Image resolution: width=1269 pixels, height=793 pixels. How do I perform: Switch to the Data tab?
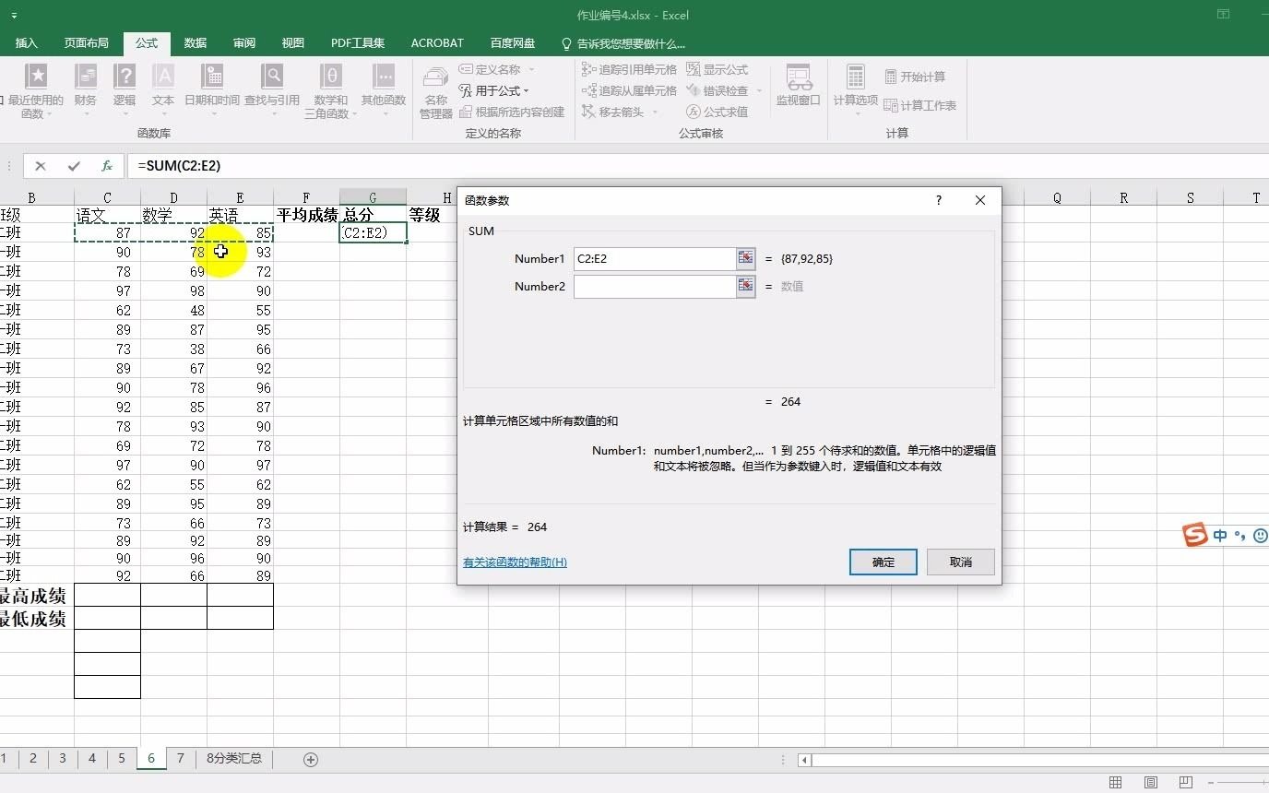196,43
